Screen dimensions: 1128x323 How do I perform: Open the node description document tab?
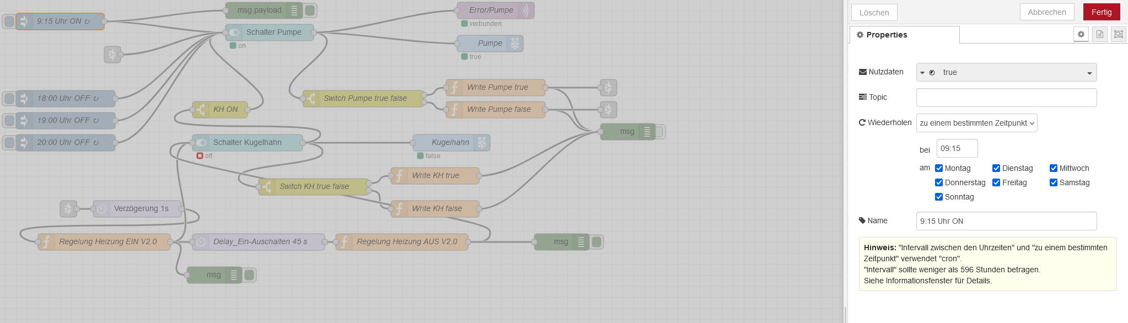point(1099,34)
